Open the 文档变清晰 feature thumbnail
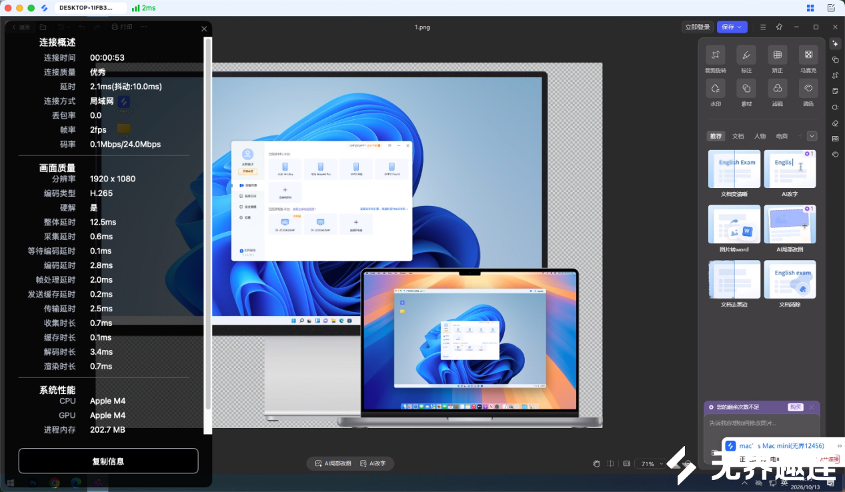Screen dimensions: 845x492 pyautogui.click(x=734, y=169)
